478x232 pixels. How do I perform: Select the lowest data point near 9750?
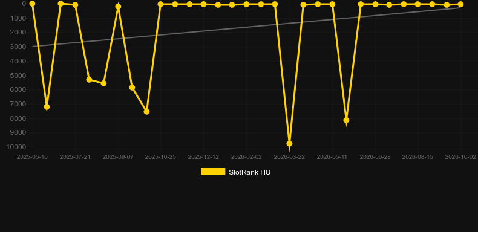pyautogui.click(x=289, y=143)
